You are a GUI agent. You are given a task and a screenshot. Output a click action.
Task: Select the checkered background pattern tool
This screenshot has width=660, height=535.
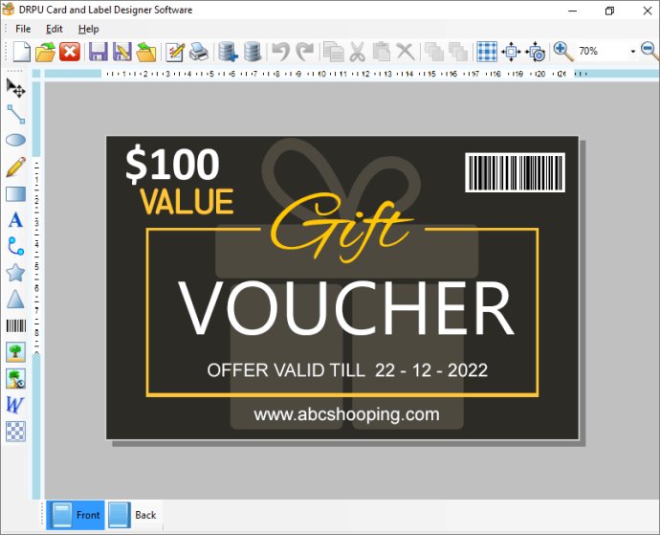tap(15, 432)
